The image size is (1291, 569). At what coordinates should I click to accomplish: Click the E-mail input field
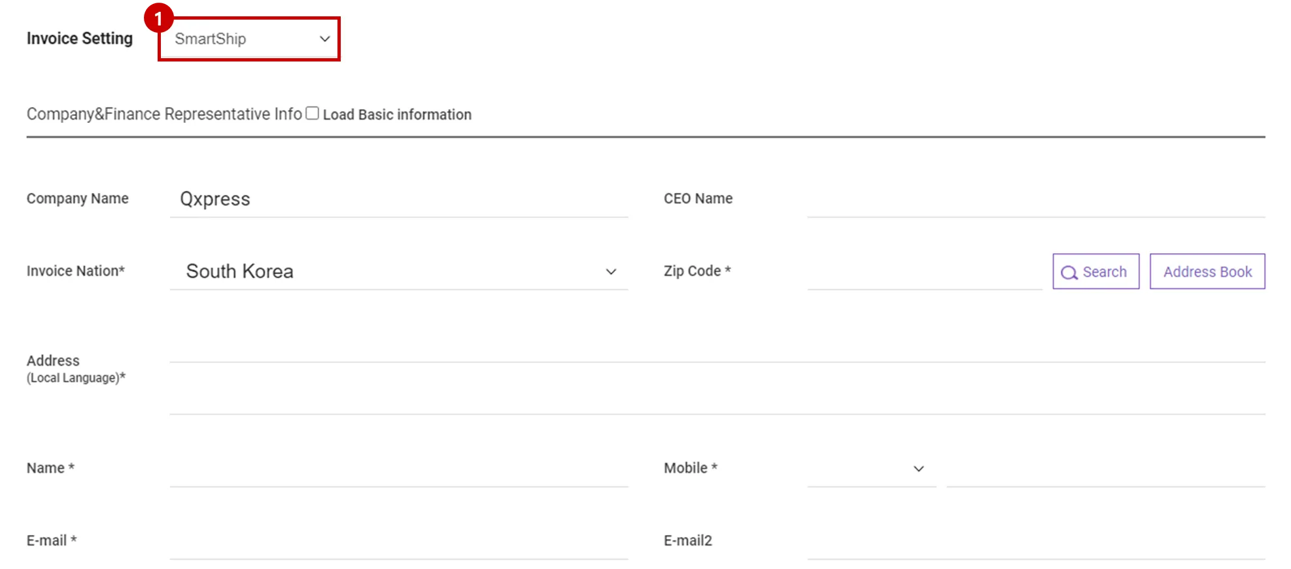398,542
